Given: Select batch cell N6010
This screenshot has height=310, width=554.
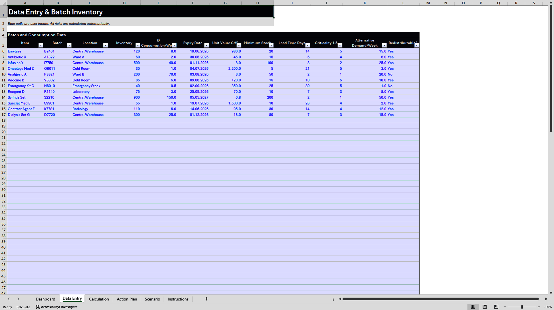Looking at the screenshot, I should 57,86.
